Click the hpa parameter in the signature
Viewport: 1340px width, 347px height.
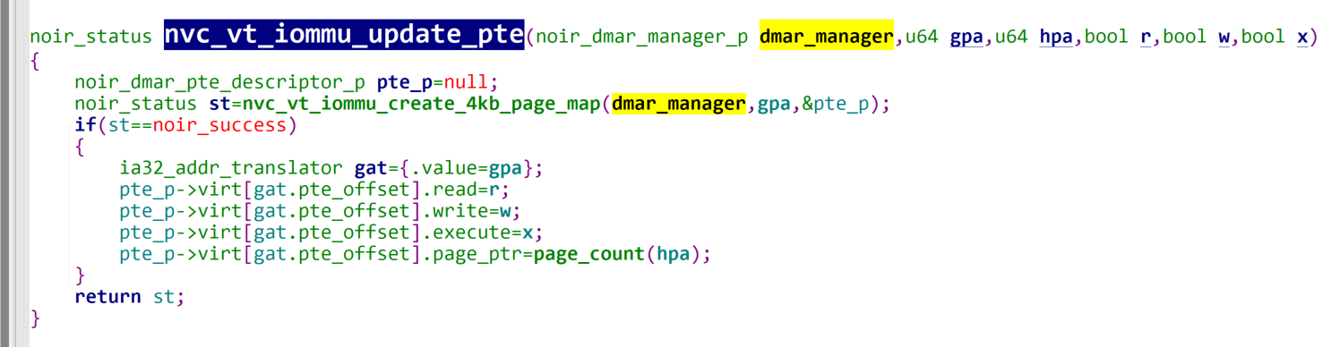pos(1057,38)
